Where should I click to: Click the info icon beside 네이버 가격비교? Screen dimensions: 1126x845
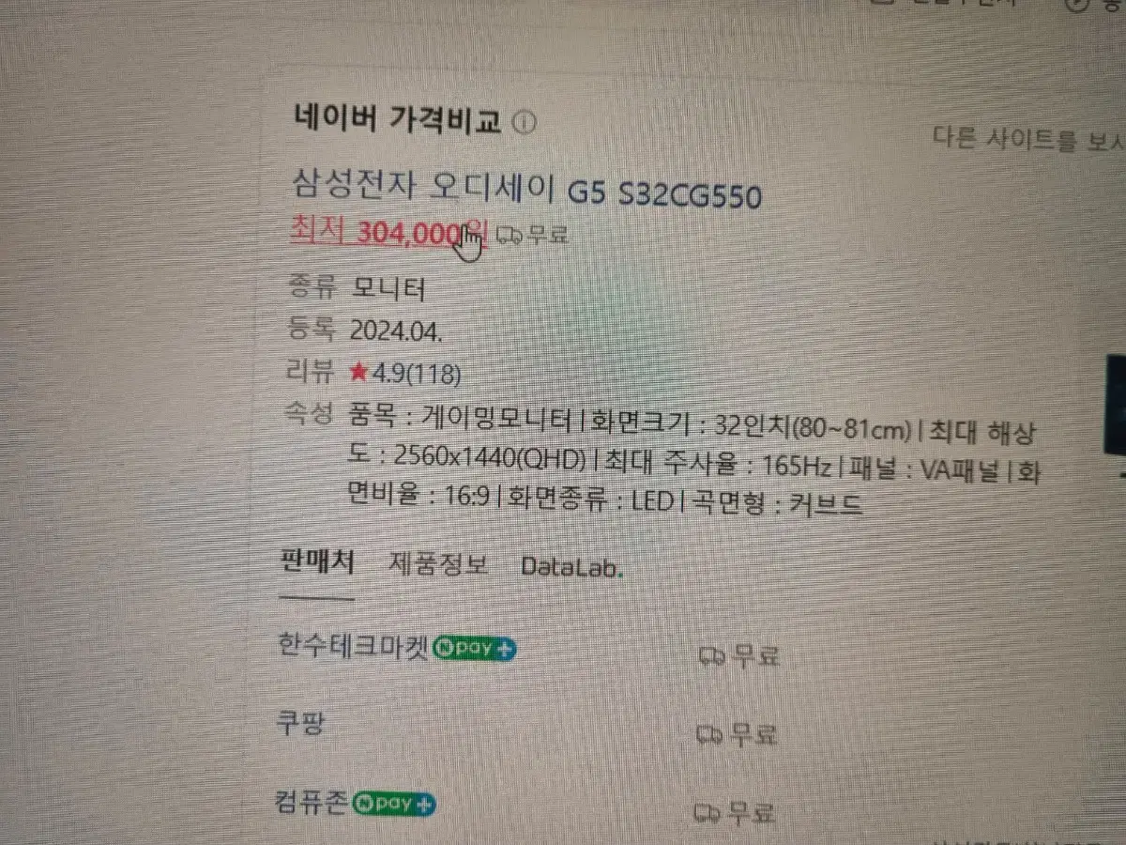tap(525, 123)
